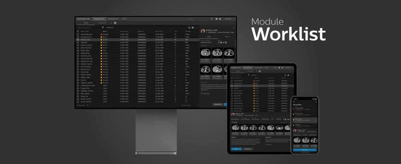Viewport: 401px width, 164px height.
Task: Select the highlighted Navigation item tab on the monitor
Action: (x=99, y=19)
